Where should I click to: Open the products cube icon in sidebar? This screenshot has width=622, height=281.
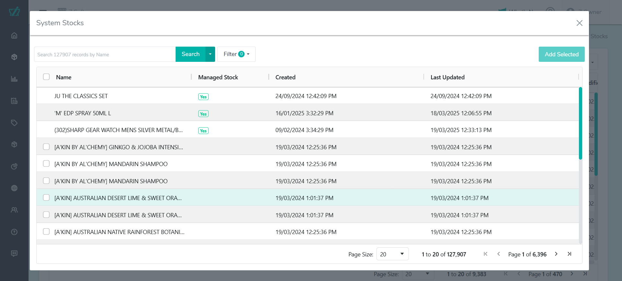14,57
